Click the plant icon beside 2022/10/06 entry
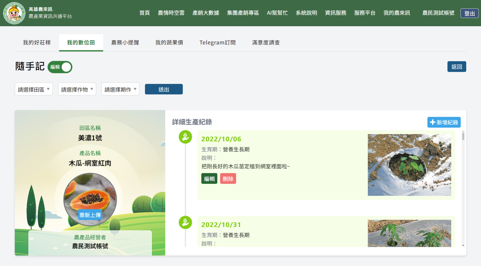 [x=185, y=137]
